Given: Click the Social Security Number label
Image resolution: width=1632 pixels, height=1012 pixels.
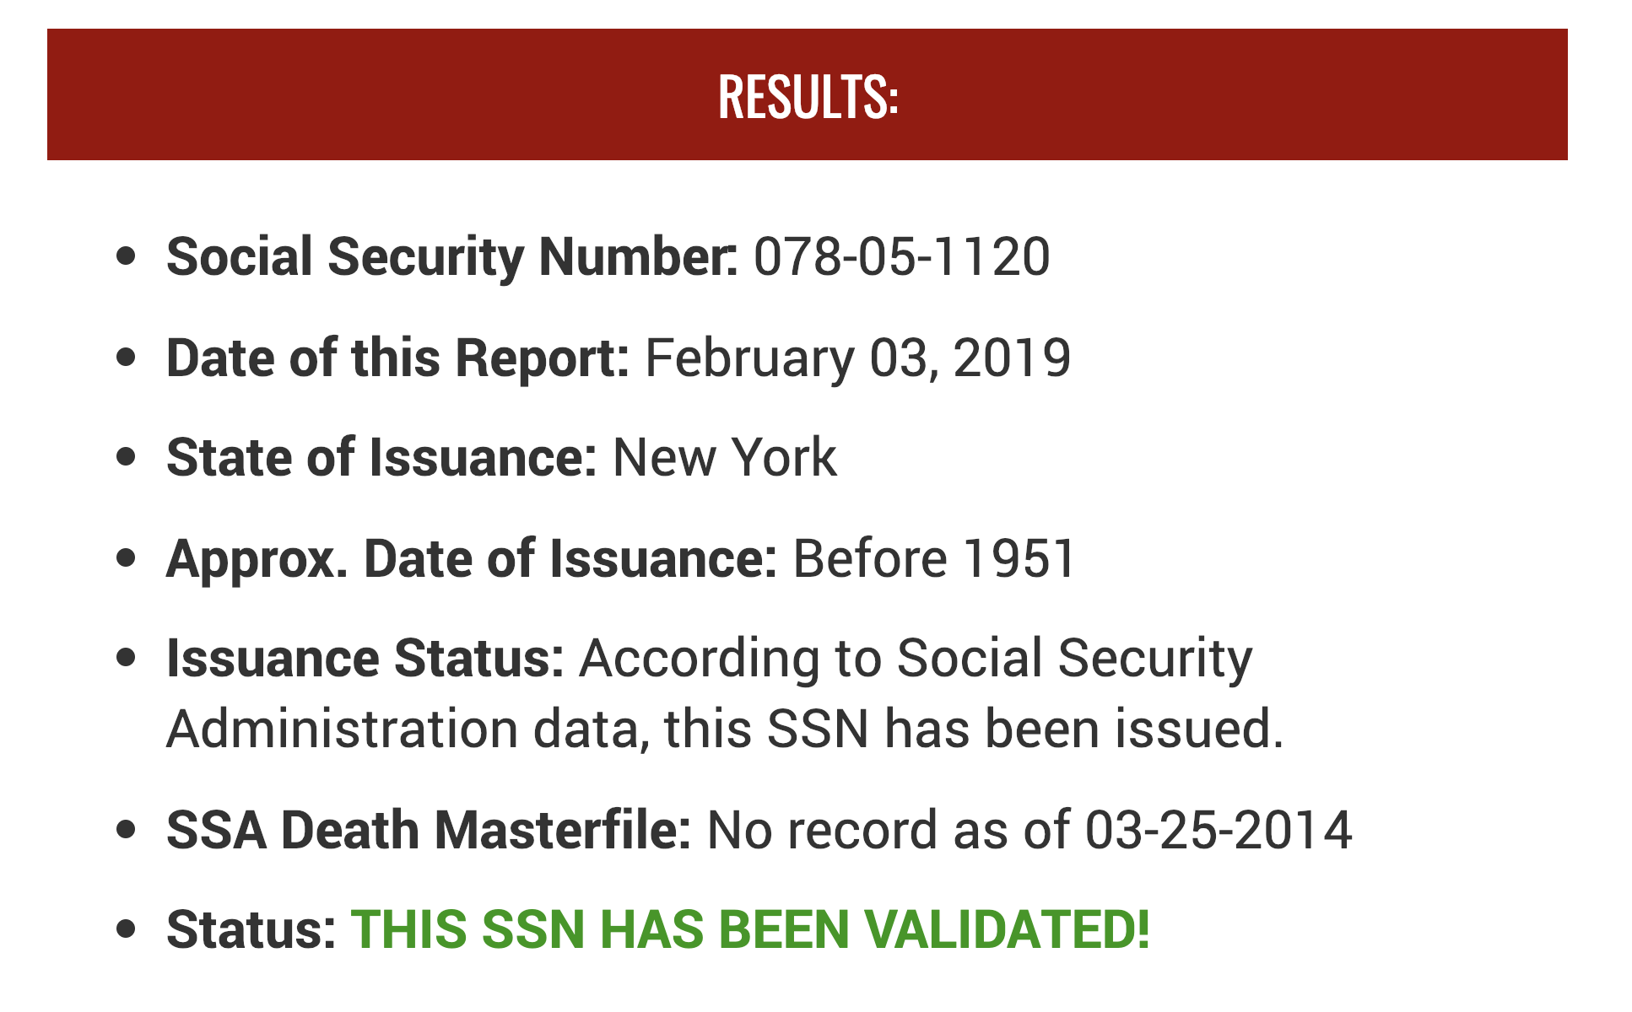Looking at the screenshot, I should coord(451,256).
